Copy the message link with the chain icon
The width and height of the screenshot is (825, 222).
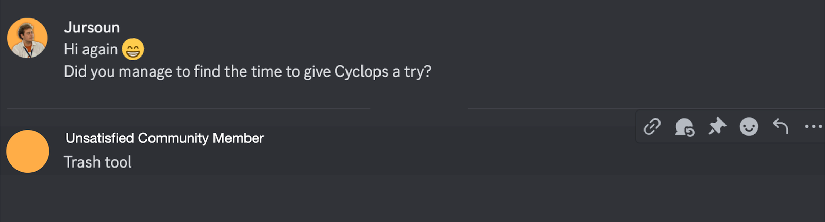(652, 126)
